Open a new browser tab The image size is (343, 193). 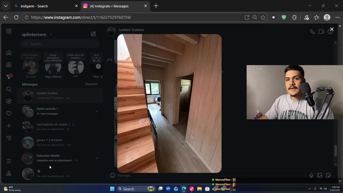click(x=156, y=6)
